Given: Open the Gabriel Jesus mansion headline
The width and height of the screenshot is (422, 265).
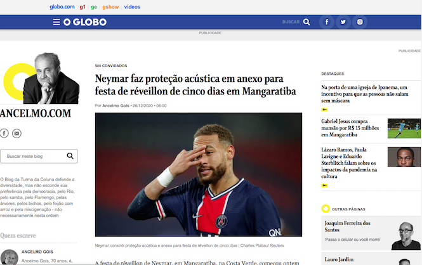Looking at the screenshot, I should [x=350, y=128].
